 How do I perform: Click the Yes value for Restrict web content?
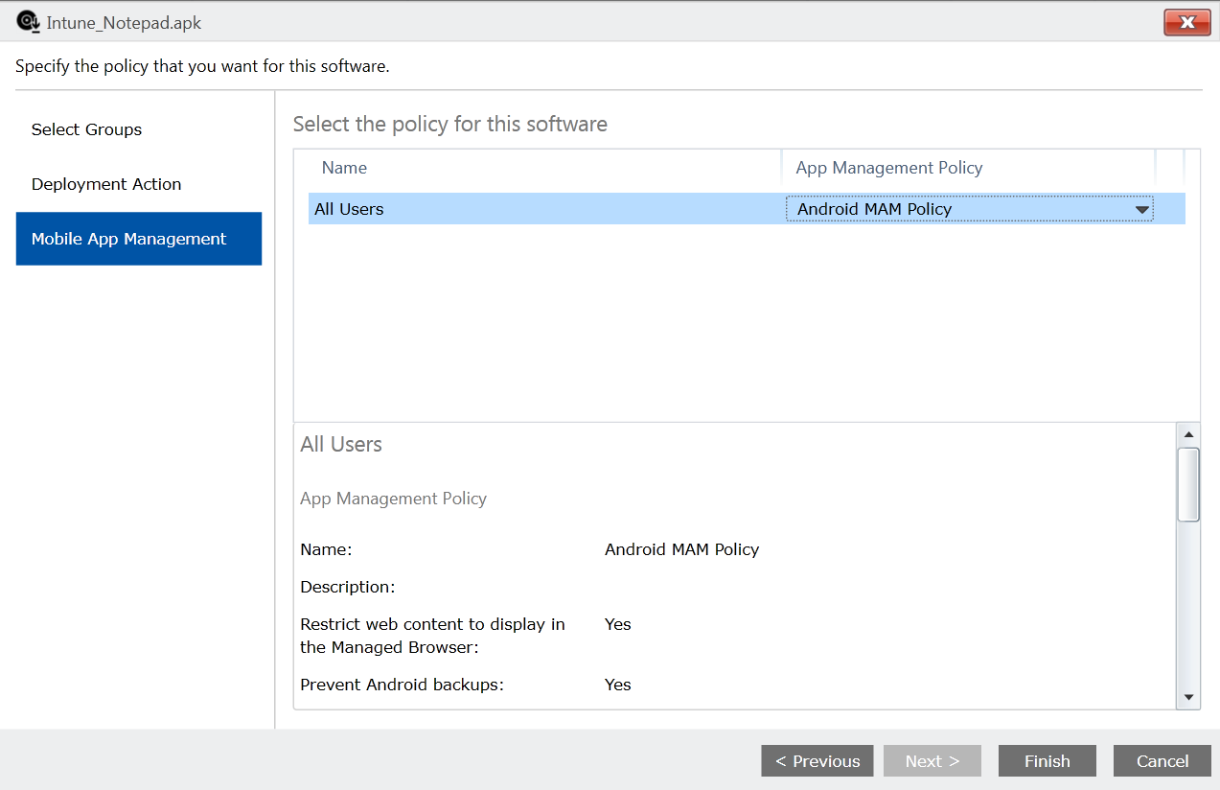pos(618,624)
